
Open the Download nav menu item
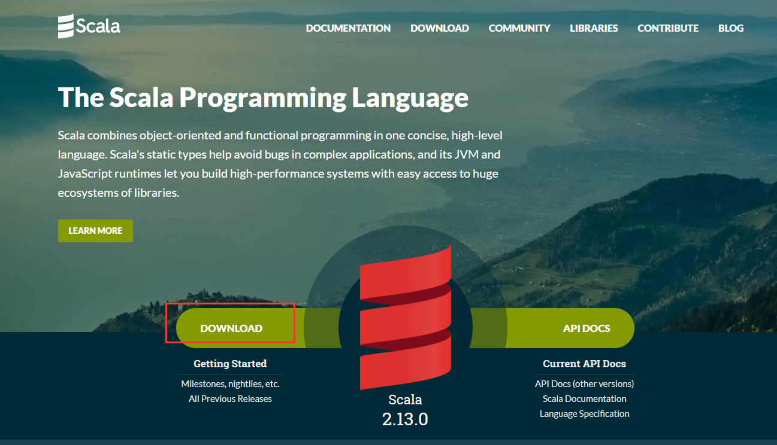point(440,28)
